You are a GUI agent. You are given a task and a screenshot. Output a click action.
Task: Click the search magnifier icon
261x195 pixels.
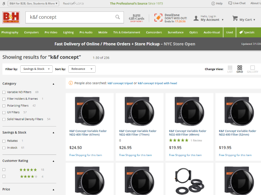tap(118, 17)
